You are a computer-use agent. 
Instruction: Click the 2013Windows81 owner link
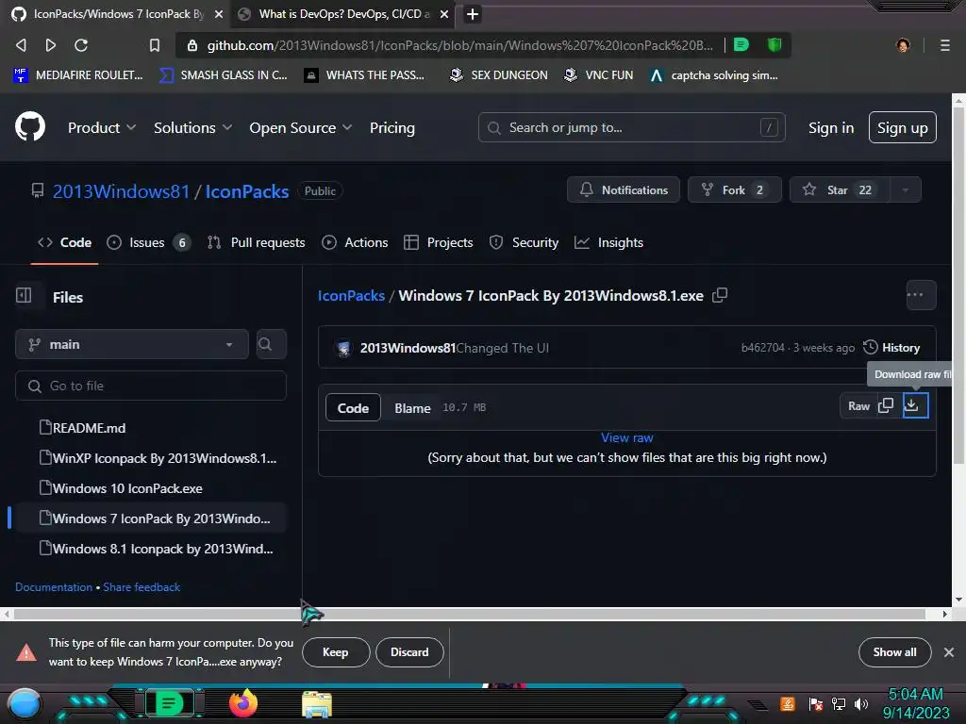121,191
